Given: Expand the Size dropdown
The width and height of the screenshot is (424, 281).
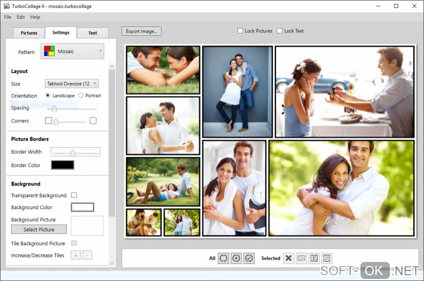Looking at the screenshot, I should (71, 83).
